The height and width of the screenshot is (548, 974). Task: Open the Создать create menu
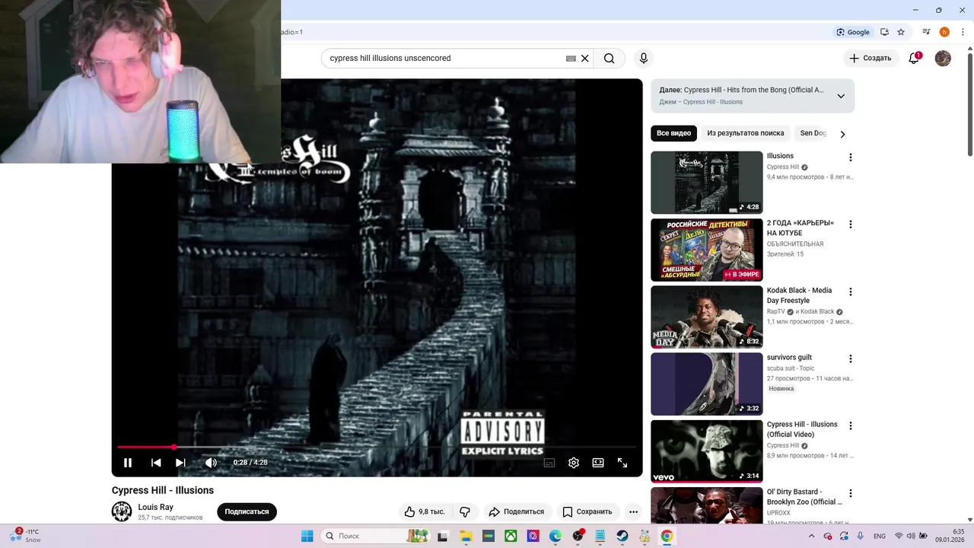tap(870, 59)
